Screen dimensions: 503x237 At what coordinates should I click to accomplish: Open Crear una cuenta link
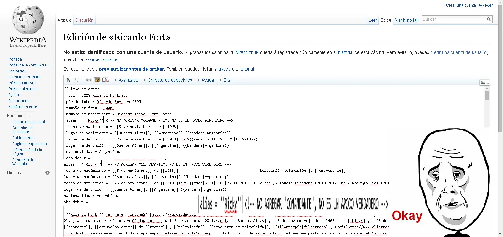click(x=461, y=5)
